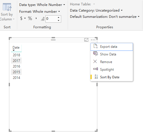The height and width of the screenshot is (138, 143).
Task: Open Format Whole number dropdown
Action: tap(39, 12)
